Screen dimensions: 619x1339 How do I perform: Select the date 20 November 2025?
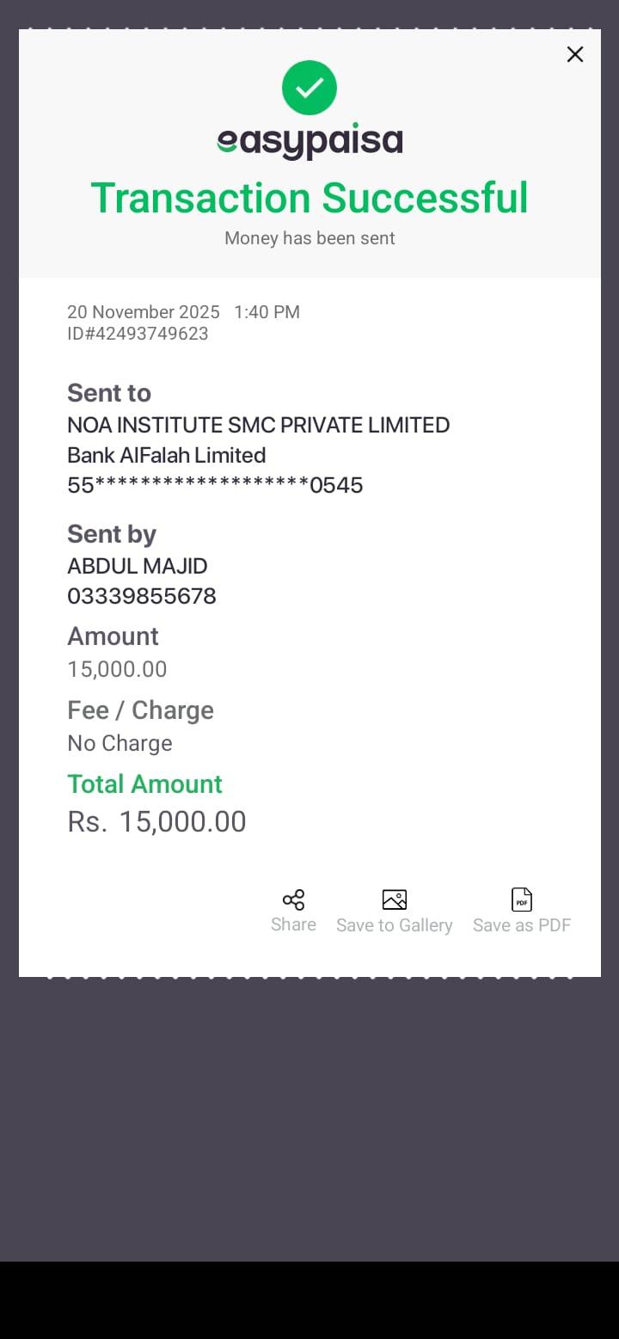coord(144,312)
